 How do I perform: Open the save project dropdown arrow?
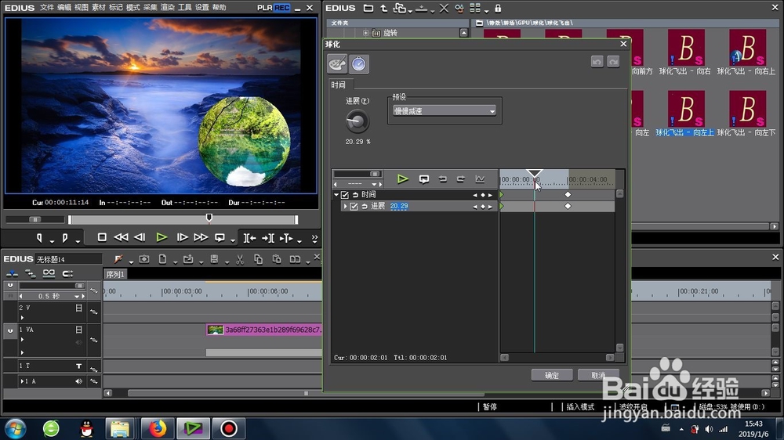(x=227, y=261)
